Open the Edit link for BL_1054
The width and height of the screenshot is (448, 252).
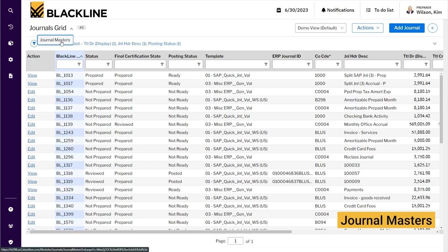pos(31,92)
